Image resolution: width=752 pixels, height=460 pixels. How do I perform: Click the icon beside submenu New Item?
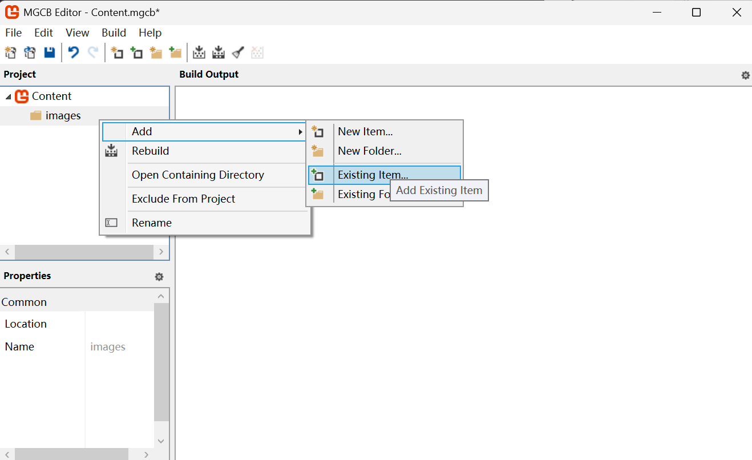click(318, 132)
